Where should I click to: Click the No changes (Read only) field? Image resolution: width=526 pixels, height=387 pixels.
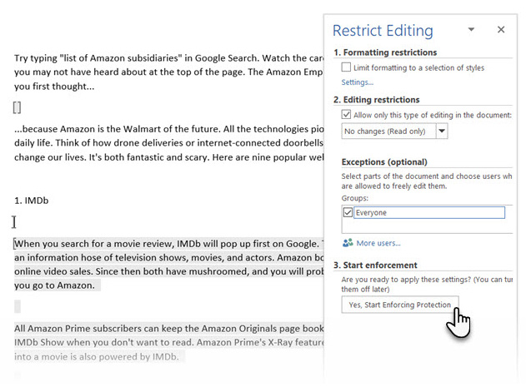click(x=387, y=131)
